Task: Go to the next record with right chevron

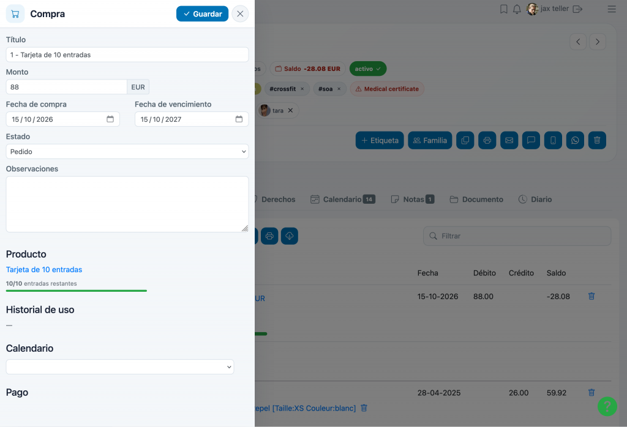Action: [x=598, y=42]
